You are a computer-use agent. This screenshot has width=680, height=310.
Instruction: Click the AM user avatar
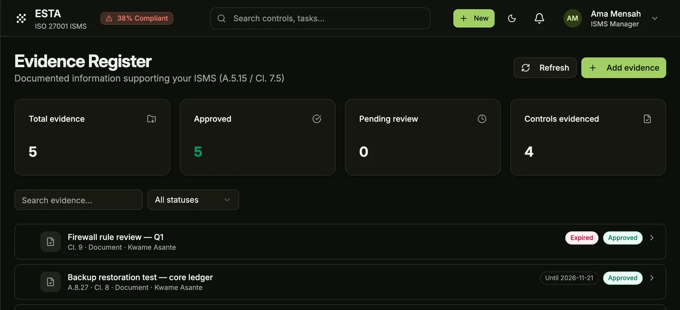tap(573, 18)
